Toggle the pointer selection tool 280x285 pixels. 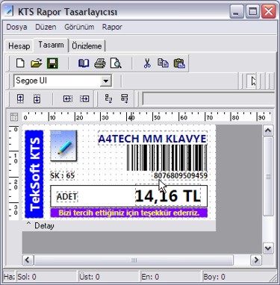253,81
